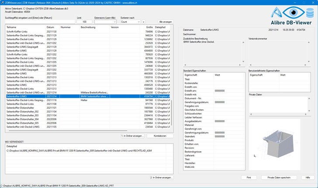
Task: Click the Schlüsselwörter property row
Action: 214,114
